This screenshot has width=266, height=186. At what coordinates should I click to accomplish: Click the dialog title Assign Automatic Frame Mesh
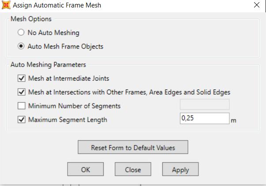coord(57,5)
